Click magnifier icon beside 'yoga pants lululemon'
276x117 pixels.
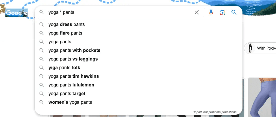click(x=42, y=85)
